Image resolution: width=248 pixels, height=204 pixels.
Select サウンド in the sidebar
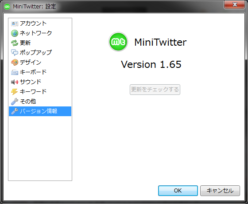(40, 82)
